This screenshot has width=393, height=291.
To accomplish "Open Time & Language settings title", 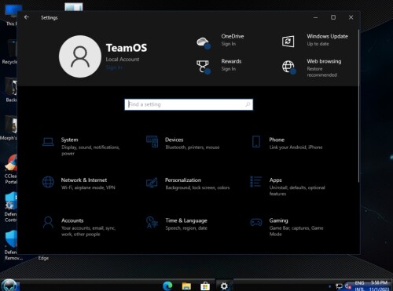I will 186,220.
